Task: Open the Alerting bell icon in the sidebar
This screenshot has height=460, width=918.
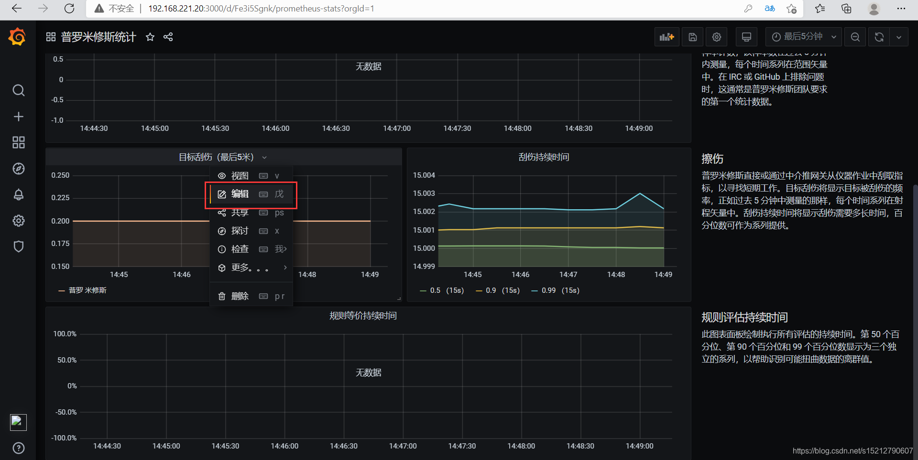Action: [x=18, y=194]
